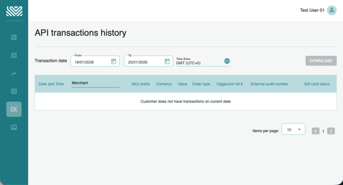Click the Gift card status column header

tap(317, 84)
